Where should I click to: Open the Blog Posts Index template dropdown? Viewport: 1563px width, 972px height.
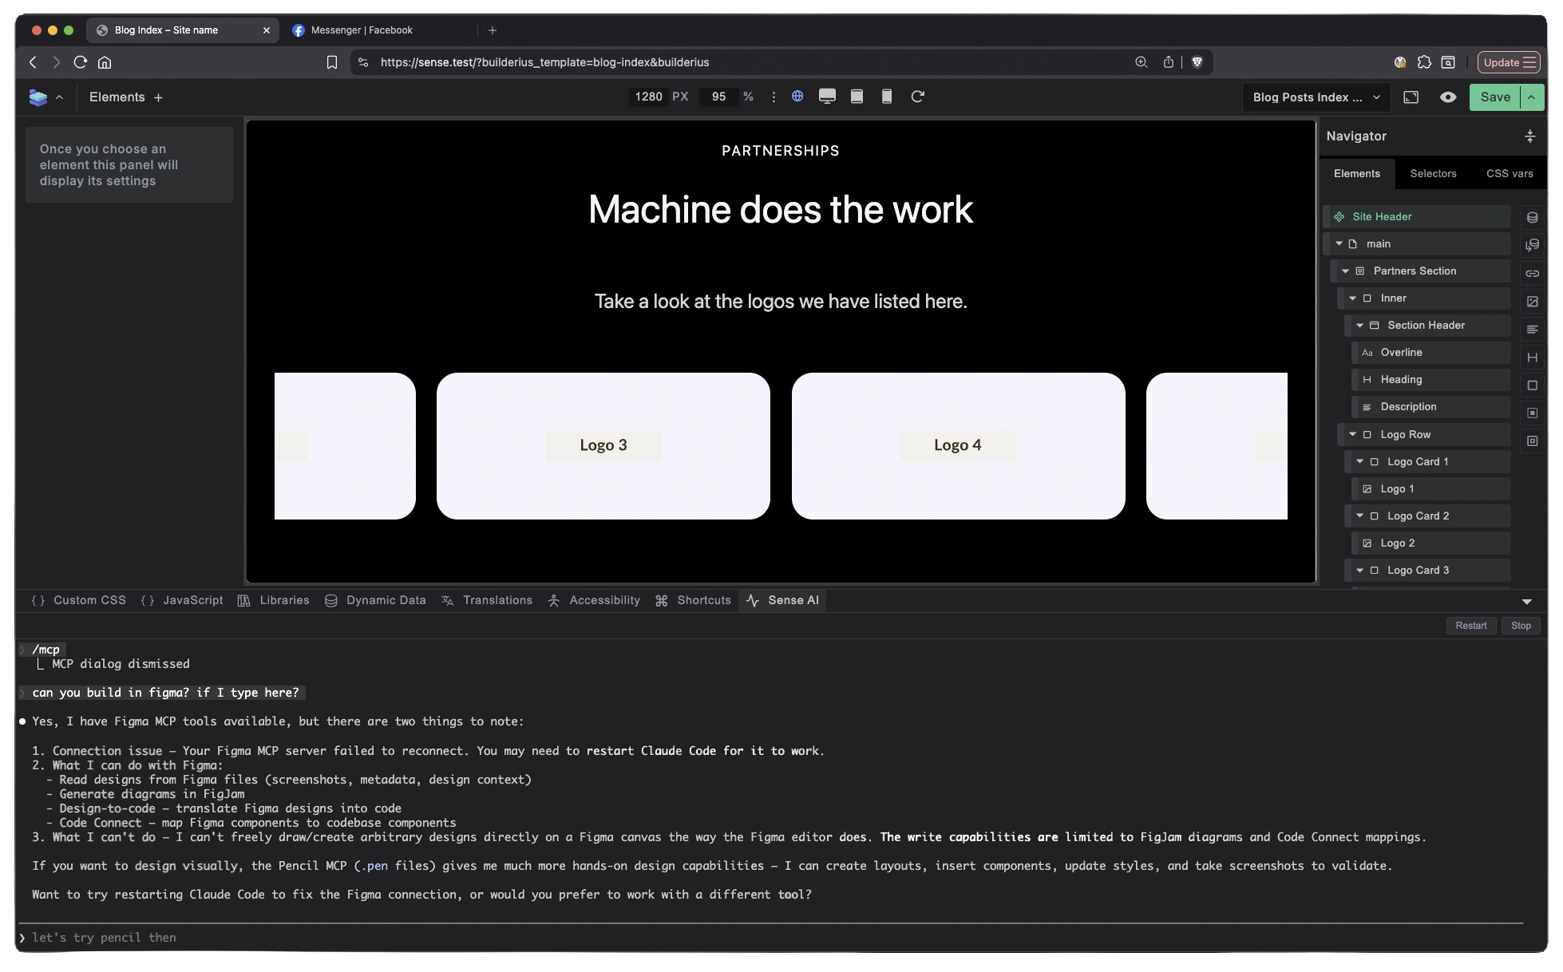tap(1315, 97)
